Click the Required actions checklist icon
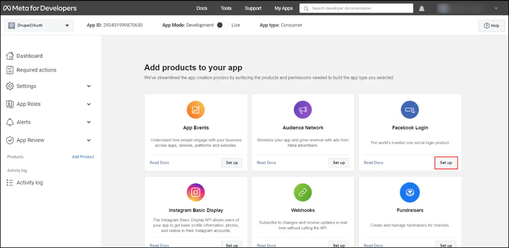Image resolution: width=509 pixels, height=248 pixels. point(10,70)
